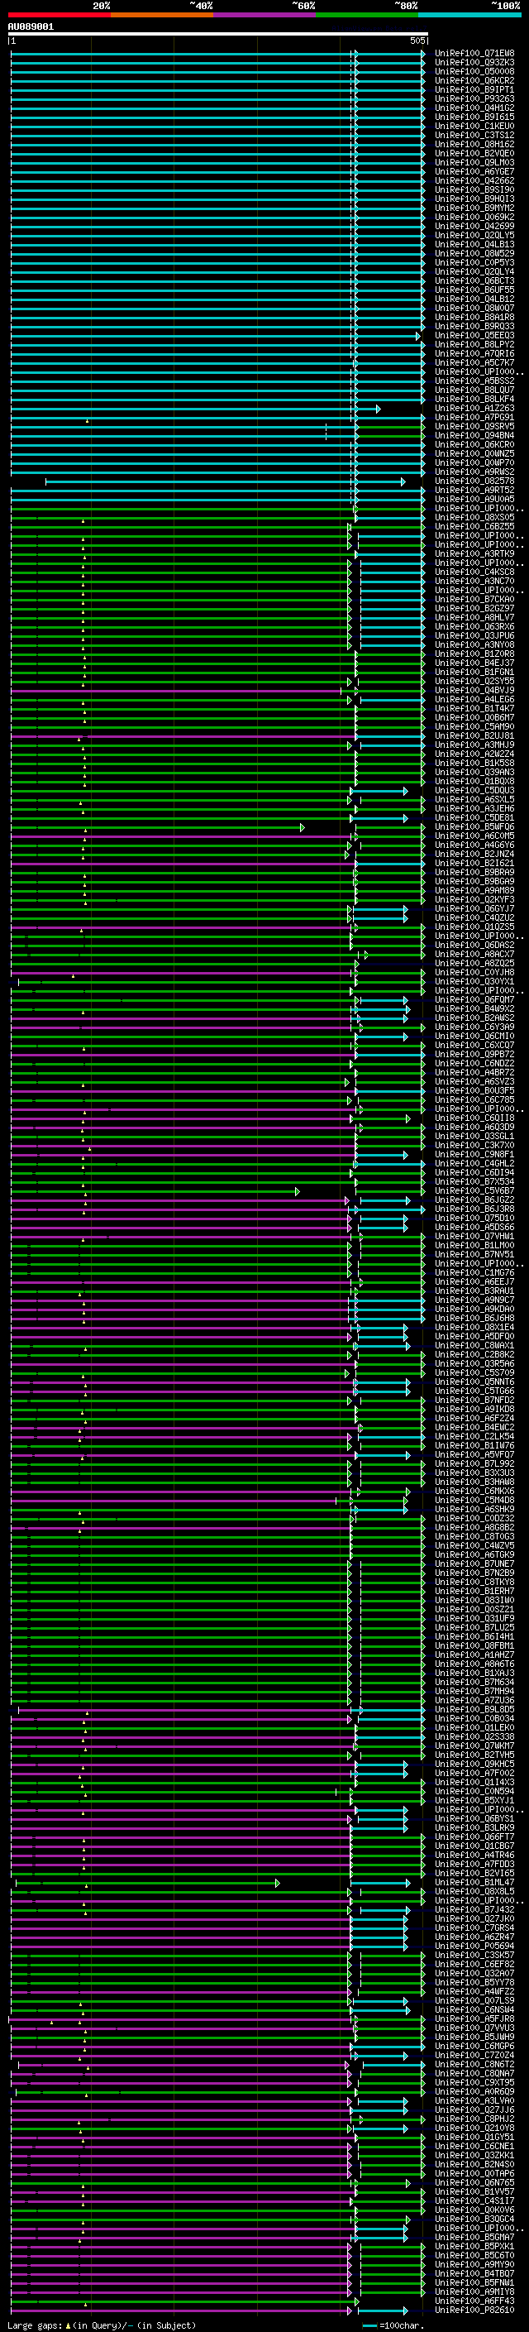Select the UniRef100_B1Z0R8 label
Viewport: 529px width, 2332px height.
[474, 654]
